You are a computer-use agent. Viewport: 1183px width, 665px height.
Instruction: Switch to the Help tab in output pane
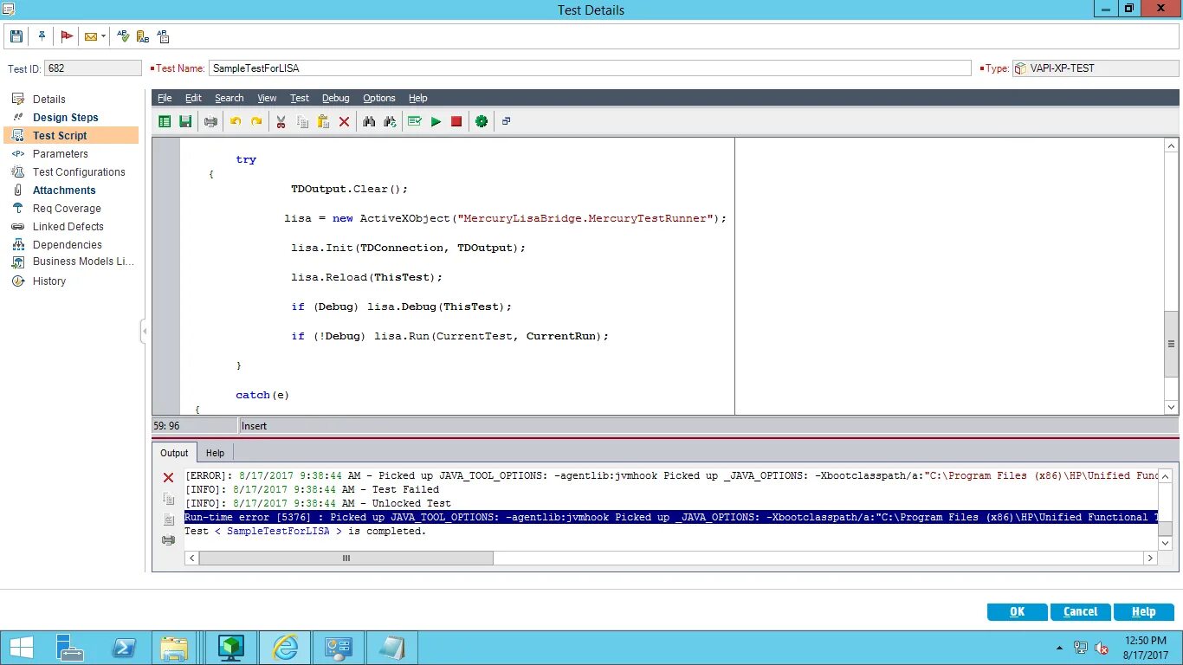click(216, 453)
